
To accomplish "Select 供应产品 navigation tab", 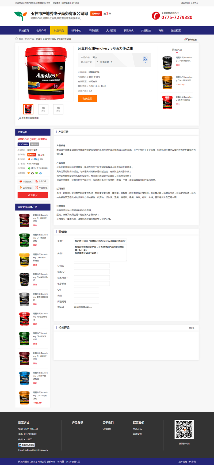I will pyautogui.click(x=59, y=31).
